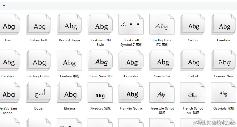Click the "French Script MT 常规" label
Screen dimensions: 237x127
click(x=193, y=111)
